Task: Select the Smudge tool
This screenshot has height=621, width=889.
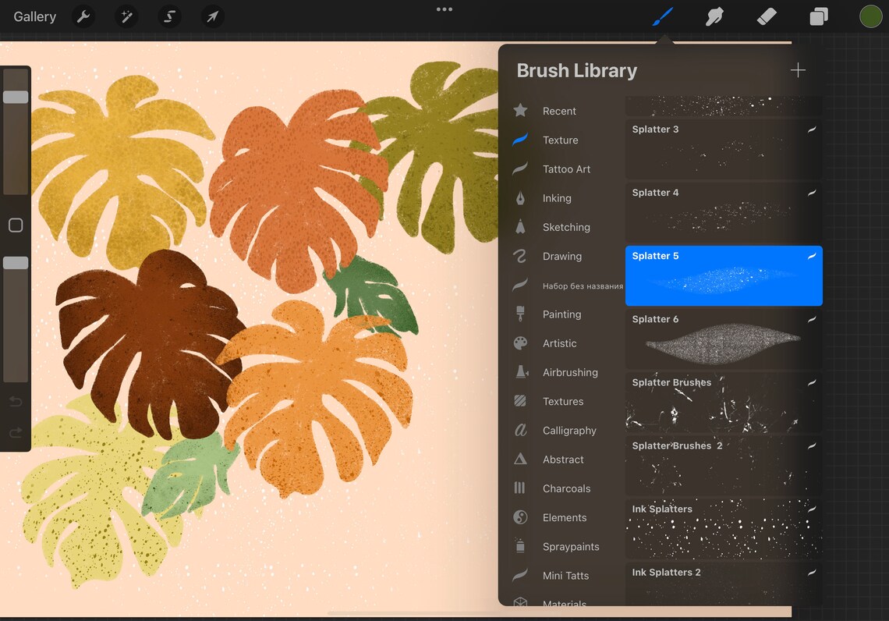Action: click(715, 16)
